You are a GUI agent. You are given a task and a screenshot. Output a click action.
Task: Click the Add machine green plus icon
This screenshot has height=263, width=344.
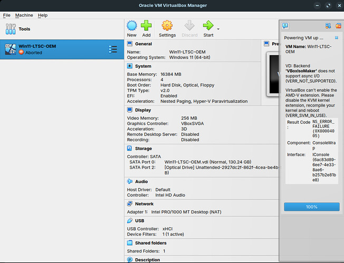tap(146, 25)
